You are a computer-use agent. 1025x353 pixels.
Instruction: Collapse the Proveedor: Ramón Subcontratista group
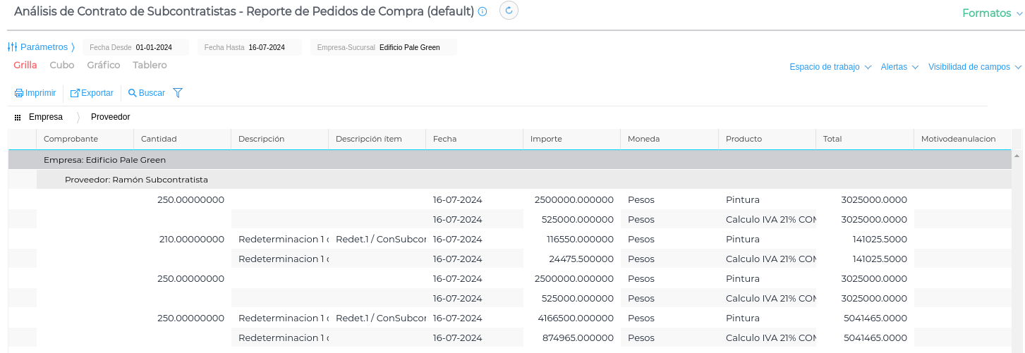[x=136, y=180]
